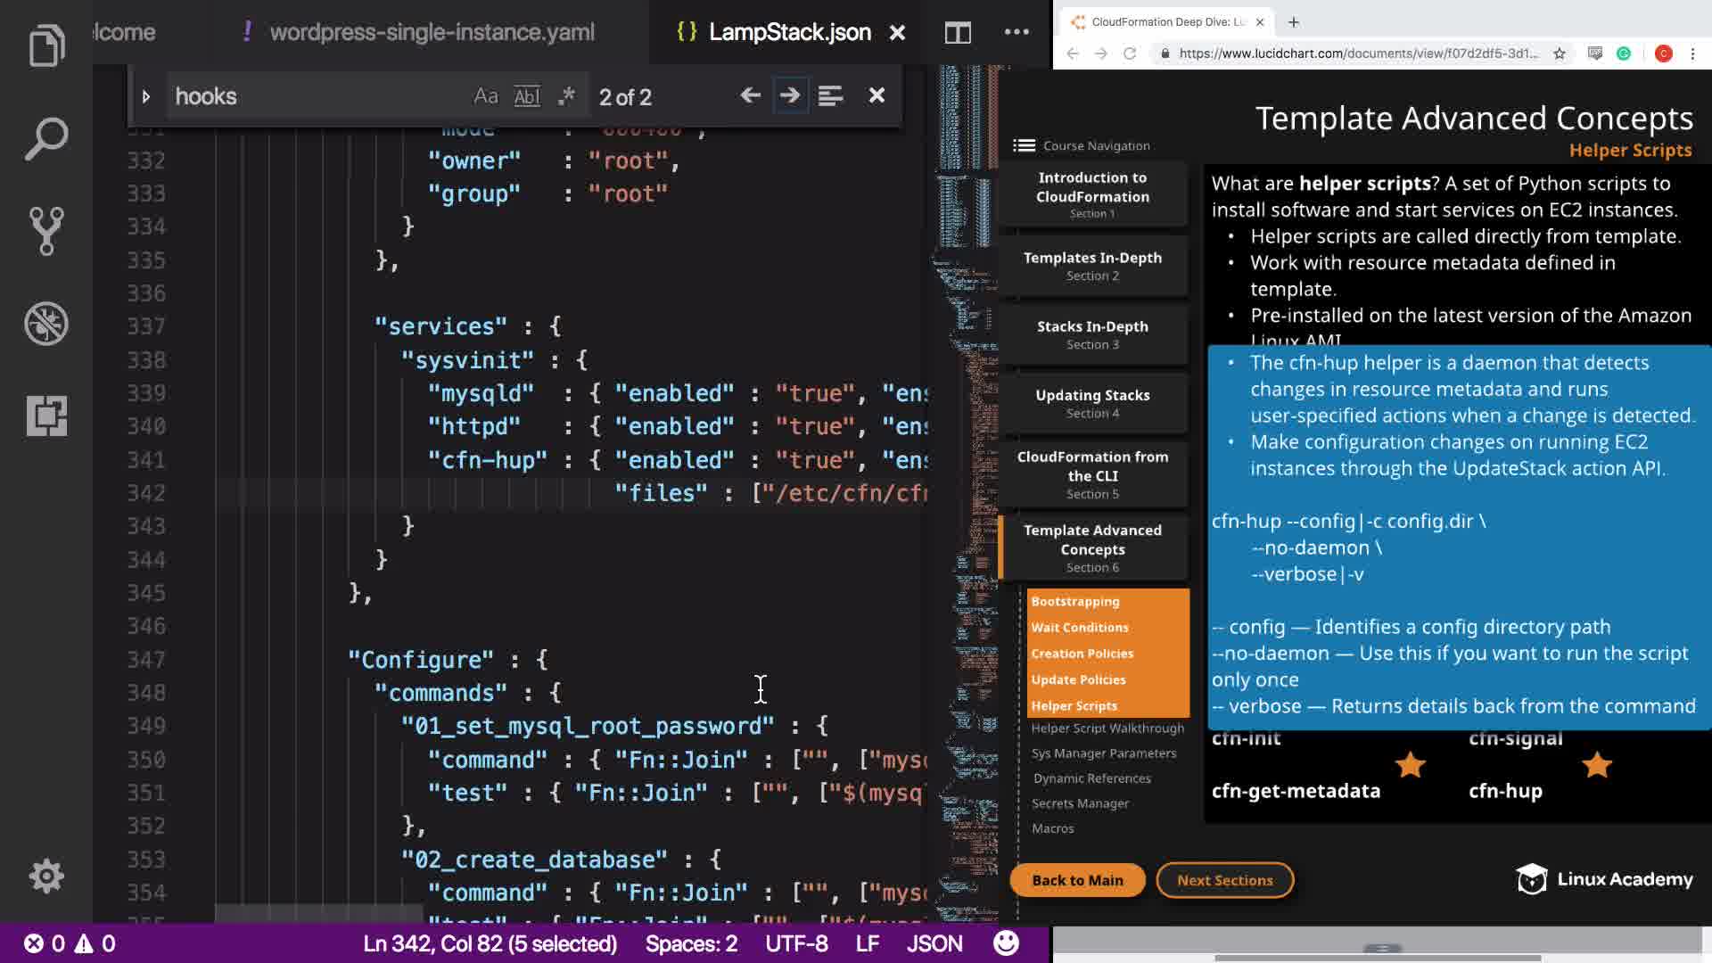Open the Source Control icon
Image resolution: width=1712 pixels, height=963 pixels.
click(x=46, y=231)
